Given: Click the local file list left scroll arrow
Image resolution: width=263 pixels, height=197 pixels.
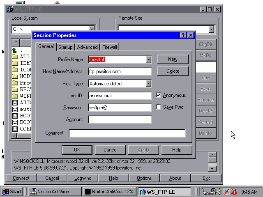Looking at the screenshot, I should pyautogui.click(x=14, y=136).
